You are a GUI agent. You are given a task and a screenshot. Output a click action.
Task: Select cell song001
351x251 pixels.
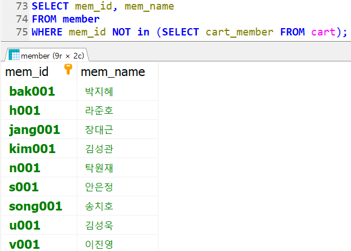(x=39, y=206)
